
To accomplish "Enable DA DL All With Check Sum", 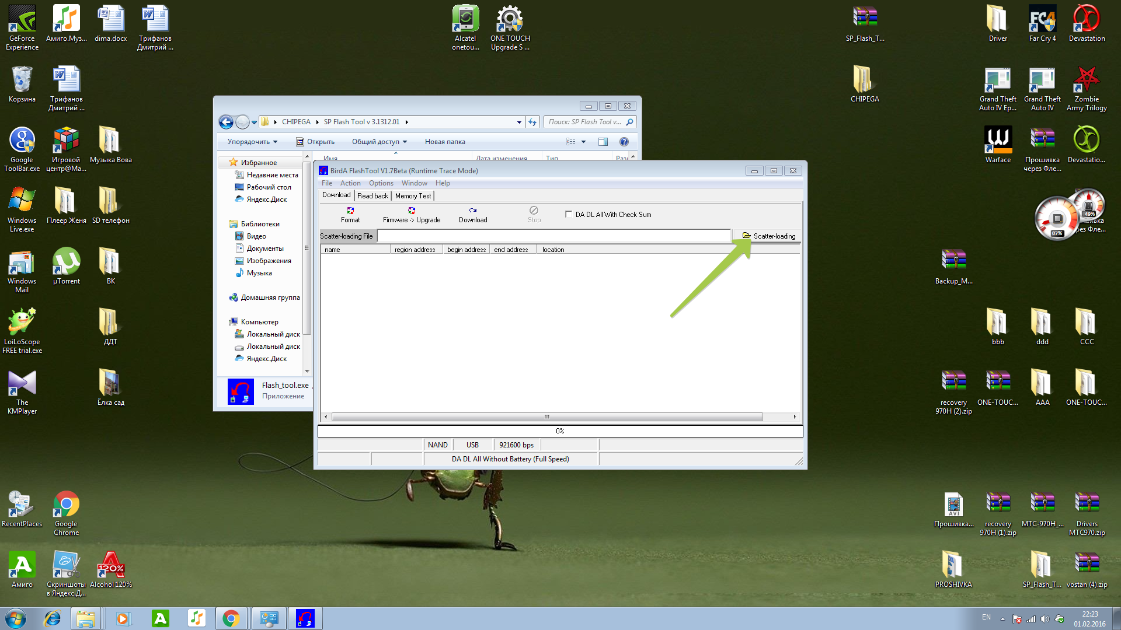I will 569,215.
